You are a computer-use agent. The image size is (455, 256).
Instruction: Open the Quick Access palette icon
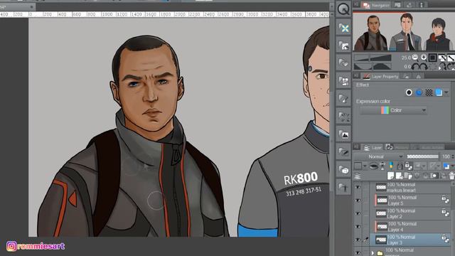tap(343, 9)
